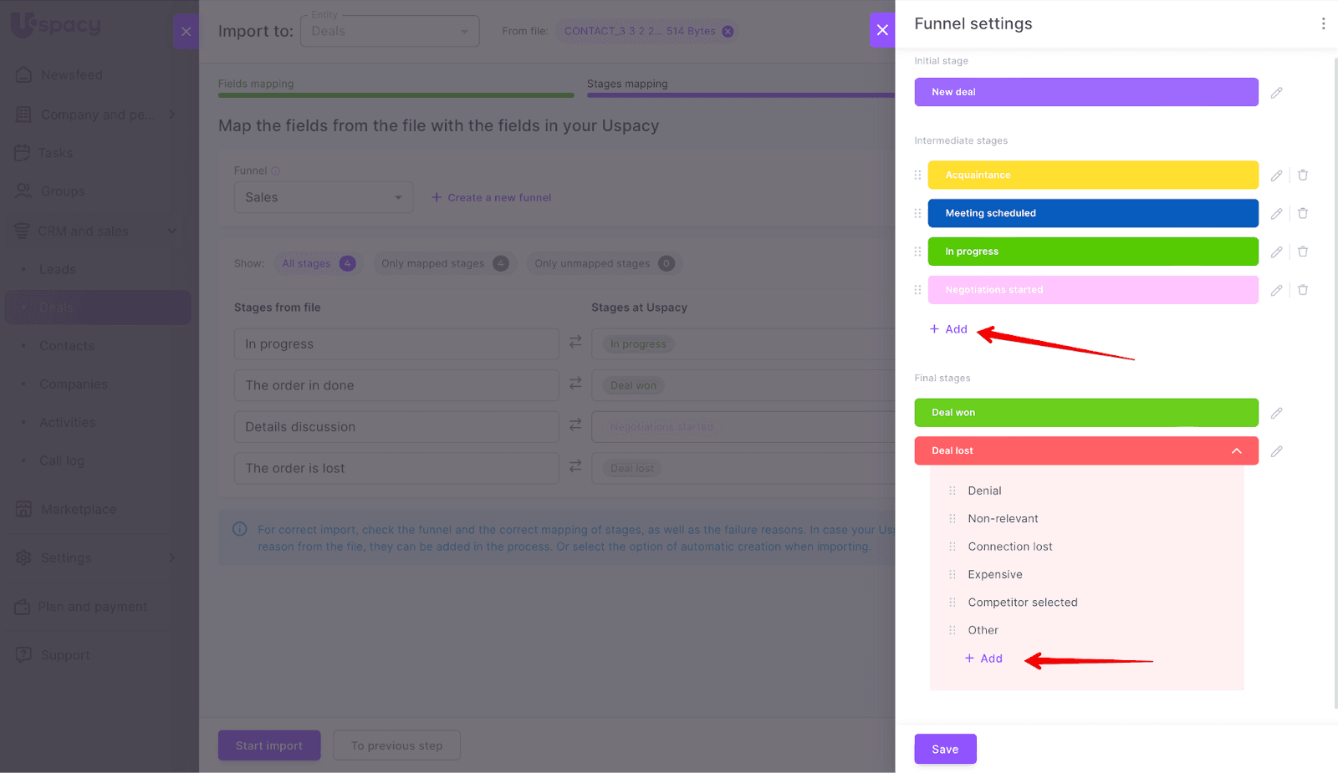This screenshot has width=1338, height=773.
Task: Close Funnel settings with purple X button
Action: (x=882, y=31)
